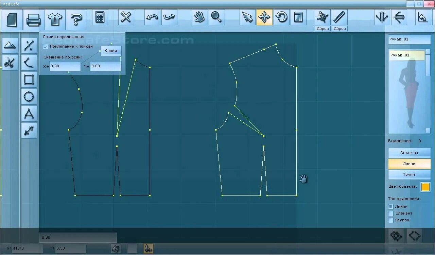
Task: Click the padlock icon in status bar
Action: pyautogui.click(x=116, y=249)
